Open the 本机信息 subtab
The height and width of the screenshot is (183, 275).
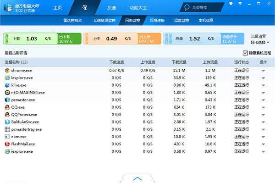tap(206, 20)
